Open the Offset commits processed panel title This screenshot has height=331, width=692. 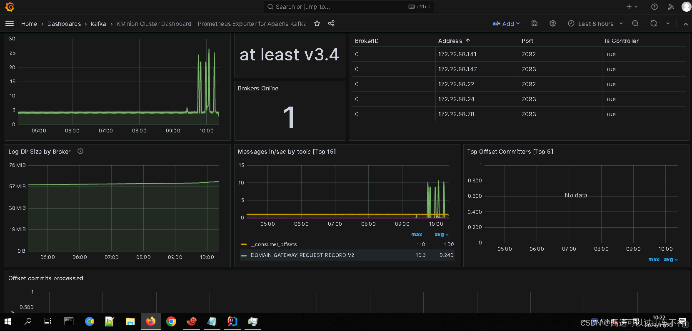(46, 278)
